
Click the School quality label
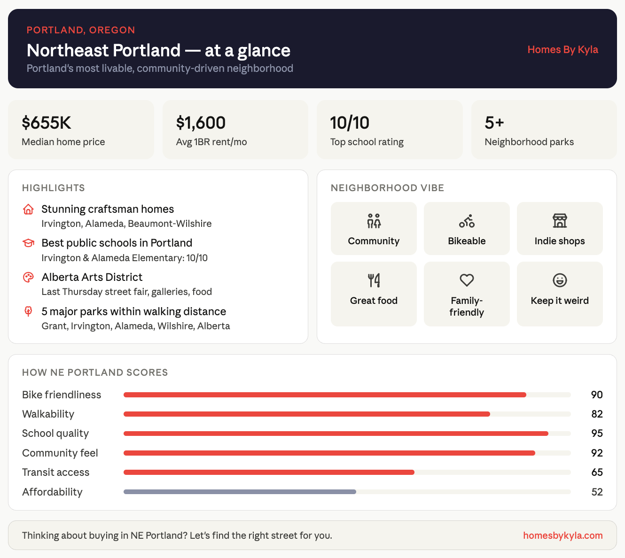coord(55,434)
